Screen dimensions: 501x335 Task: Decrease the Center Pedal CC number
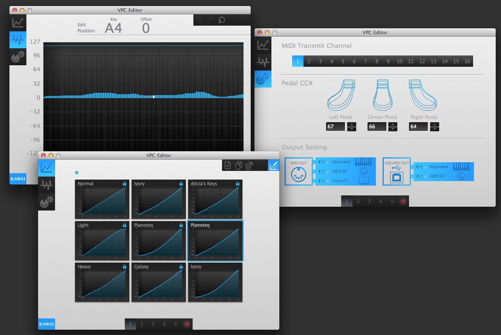click(x=393, y=129)
